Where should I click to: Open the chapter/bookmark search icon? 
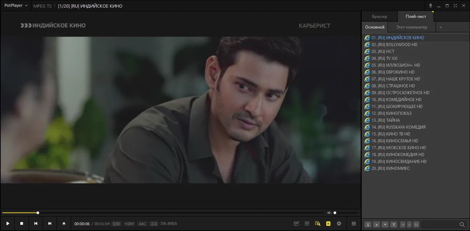tap(318, 223)
